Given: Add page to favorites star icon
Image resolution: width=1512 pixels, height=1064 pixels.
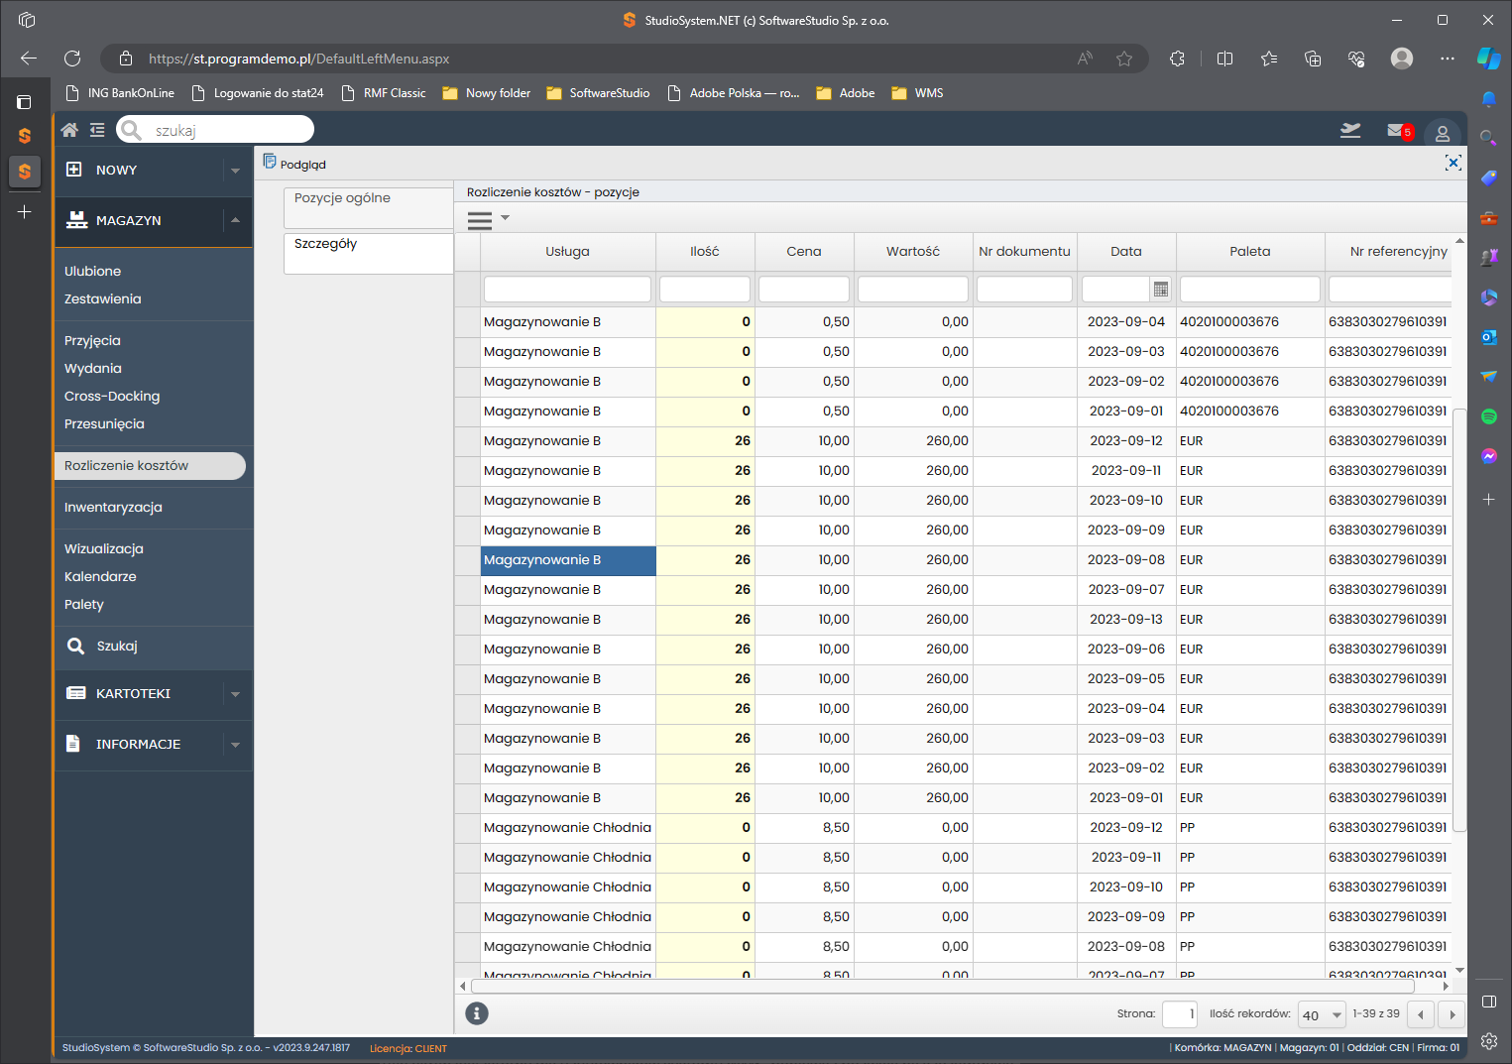Looking at the screenshot, I should tap(1124, 59).
